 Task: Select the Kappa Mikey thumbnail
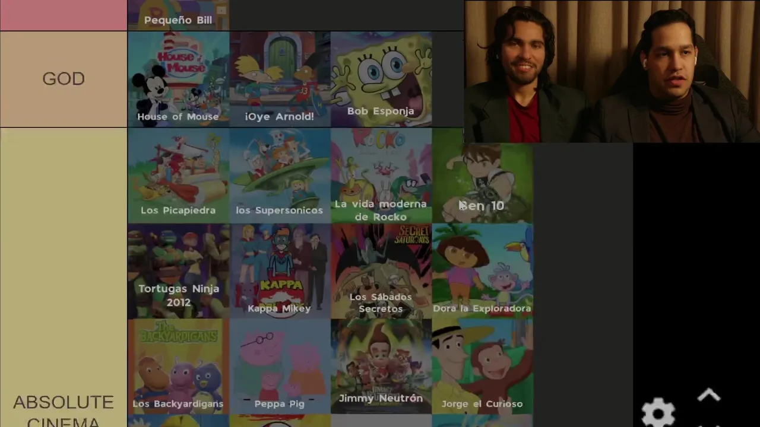click(x=280, y=271)
